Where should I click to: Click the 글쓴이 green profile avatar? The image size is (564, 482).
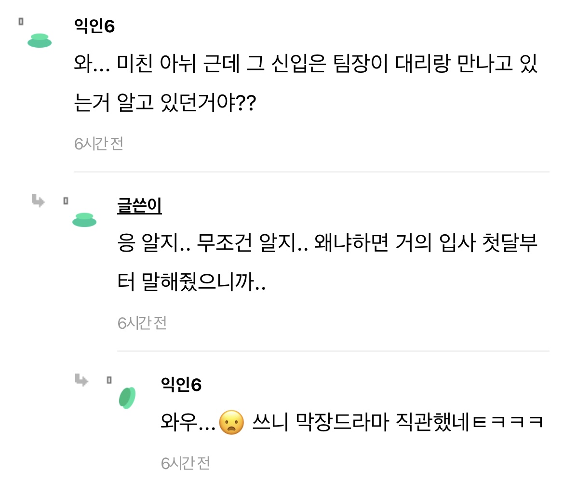[x=84, y=220]
